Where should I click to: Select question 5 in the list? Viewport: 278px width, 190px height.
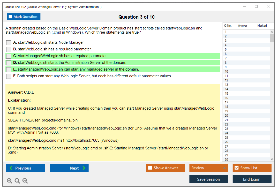tap(246, 49)
